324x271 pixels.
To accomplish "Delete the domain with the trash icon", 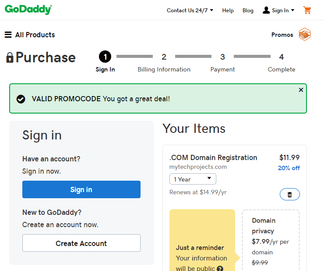I will pyautogui.click(x=290, y=194).
